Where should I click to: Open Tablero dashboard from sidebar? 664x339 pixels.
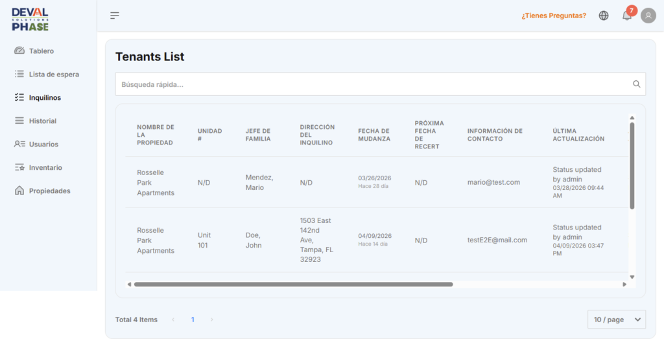[x=41, y=51]
